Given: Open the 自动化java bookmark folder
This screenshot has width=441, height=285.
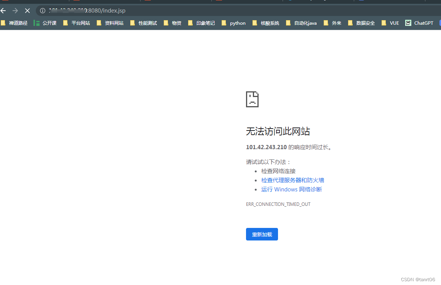Looking at the screenshot, I should [x=301, y=23].
